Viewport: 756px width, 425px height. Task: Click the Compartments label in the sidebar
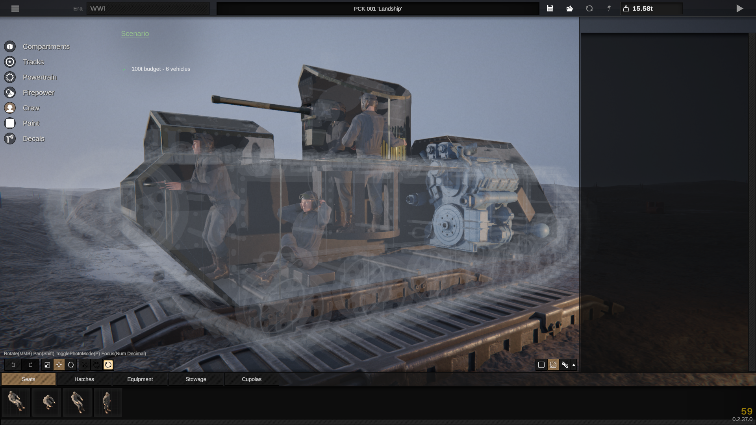[46, 46]
